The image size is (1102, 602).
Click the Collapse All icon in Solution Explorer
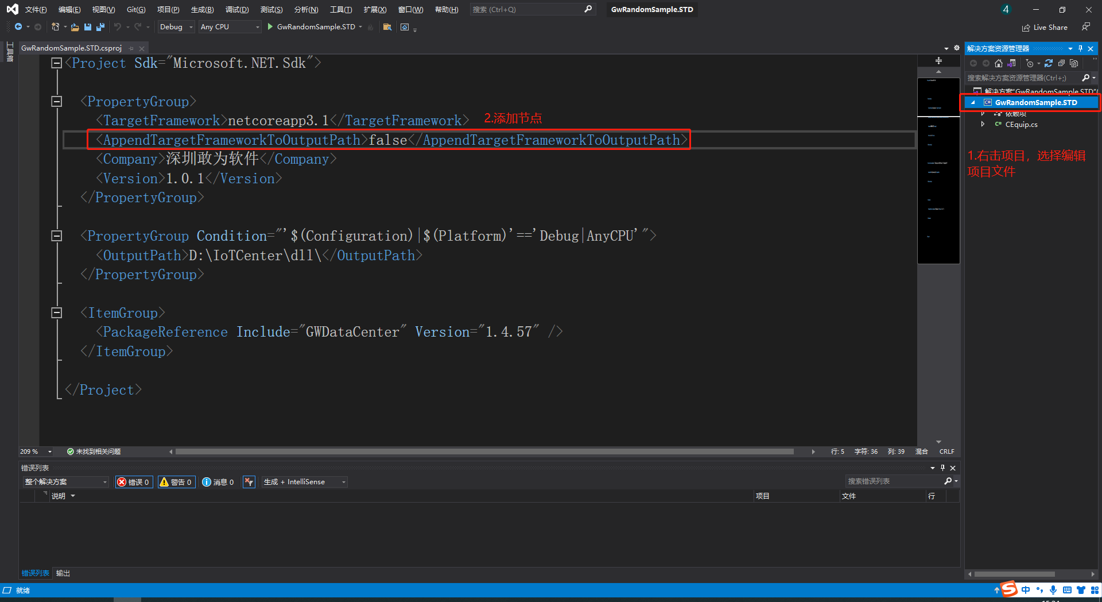tap(1061, 63)
